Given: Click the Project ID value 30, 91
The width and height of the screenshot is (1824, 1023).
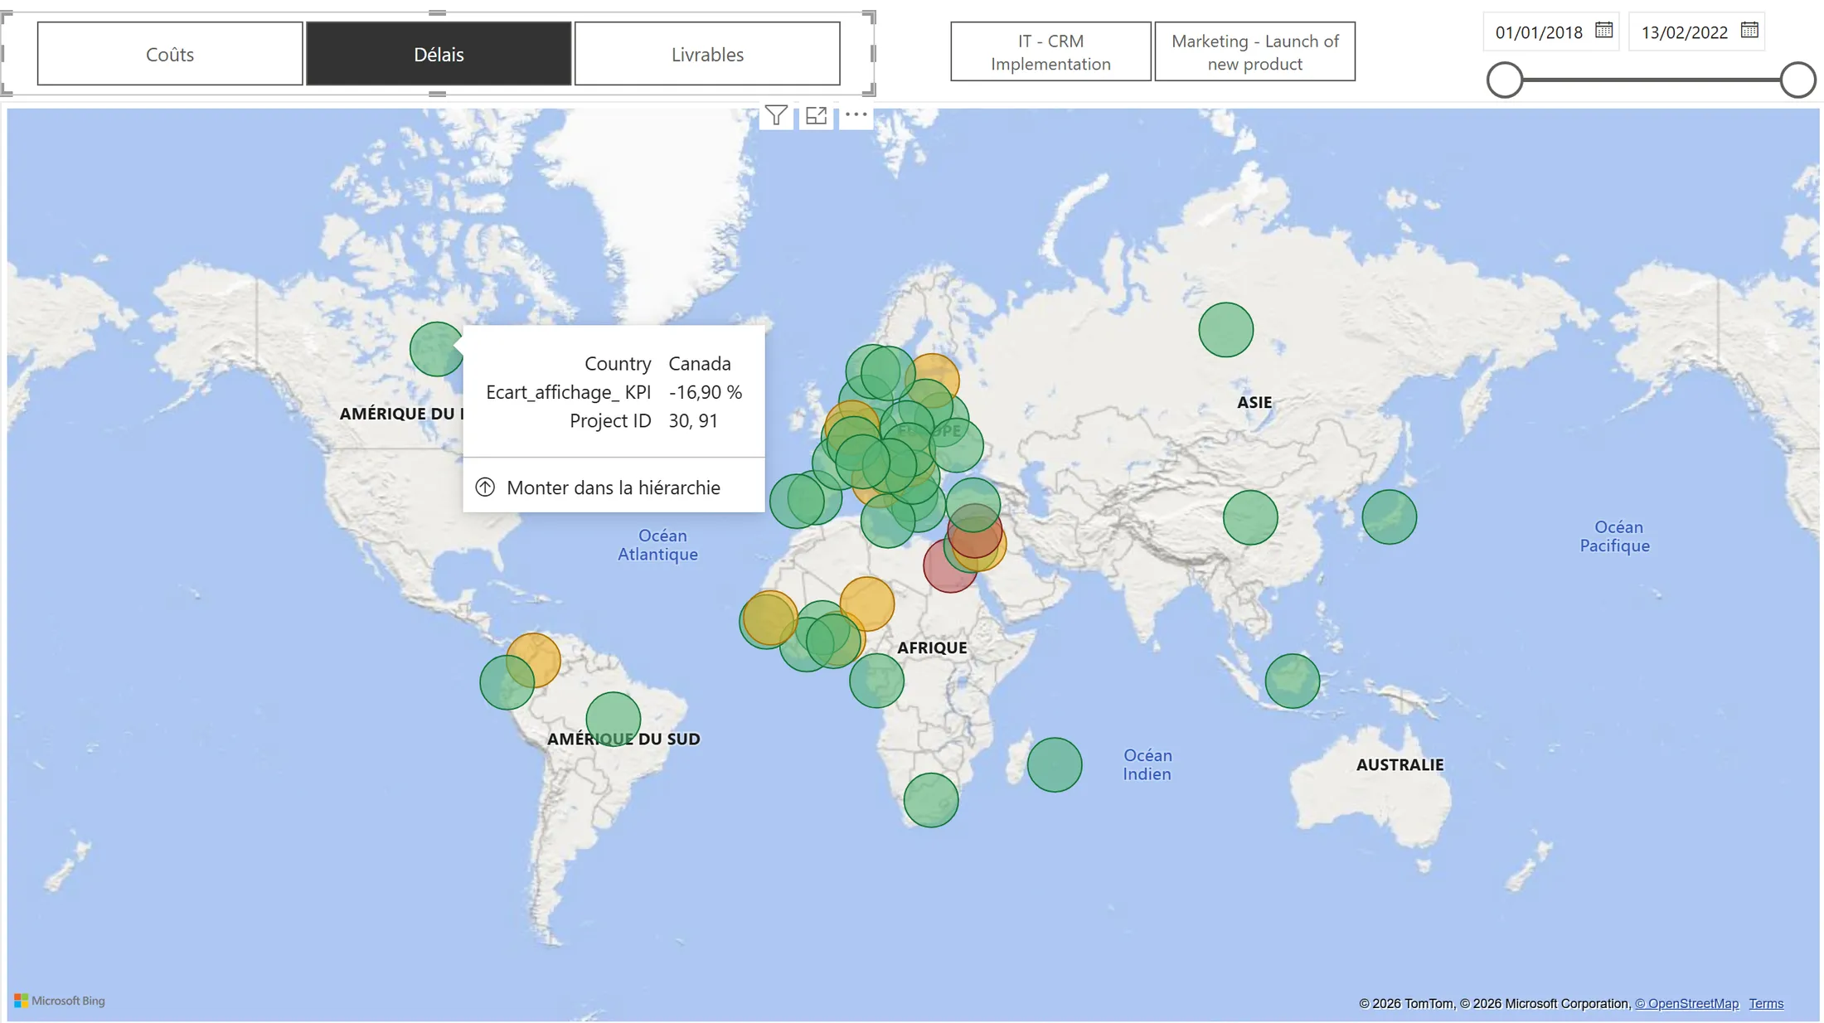Looking at the screenshot, I should [x=693, y=421].
